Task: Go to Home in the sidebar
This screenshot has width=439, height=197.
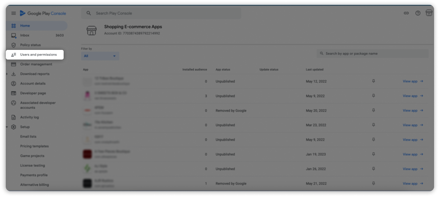Action: point(36,26)
